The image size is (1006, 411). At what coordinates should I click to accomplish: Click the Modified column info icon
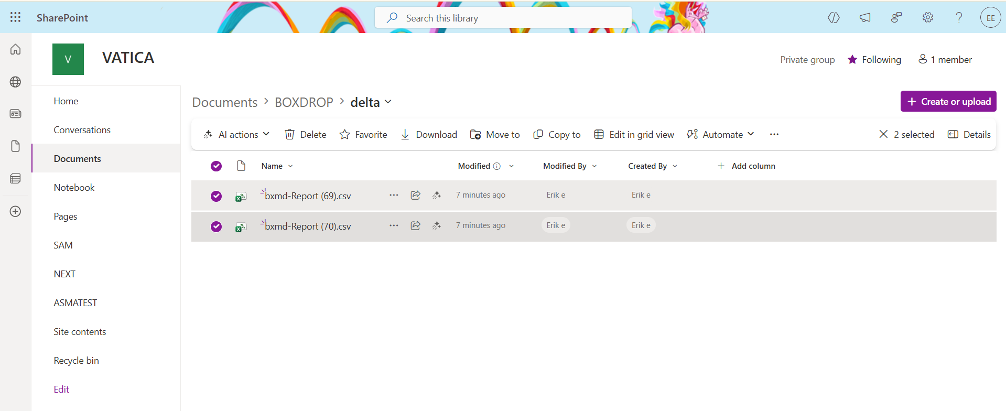click(497, 166)
